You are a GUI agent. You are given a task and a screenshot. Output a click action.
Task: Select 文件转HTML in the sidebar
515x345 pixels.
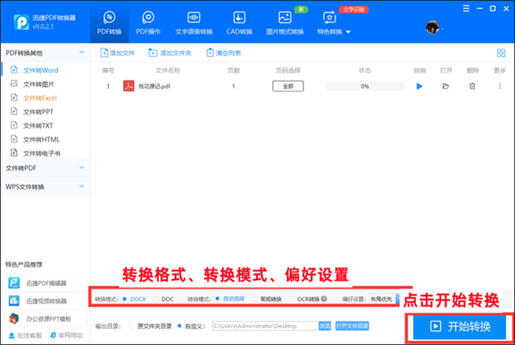(41, 139)
